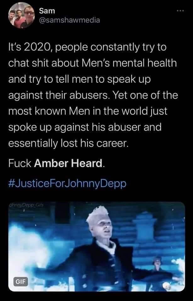Follow the #JusticeForJohnnyDepp hashtag
This screenshot has height=301, width=193.
click(67, 183)
